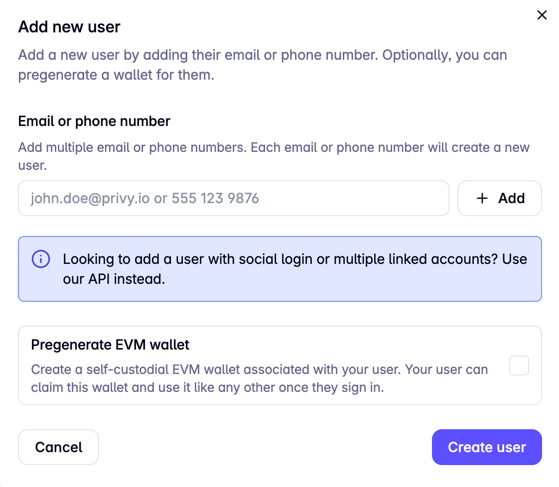This screenshot has height=487, width=559.
Task: Click the 'Email or phone number' label
Action: tap(94, 121)
